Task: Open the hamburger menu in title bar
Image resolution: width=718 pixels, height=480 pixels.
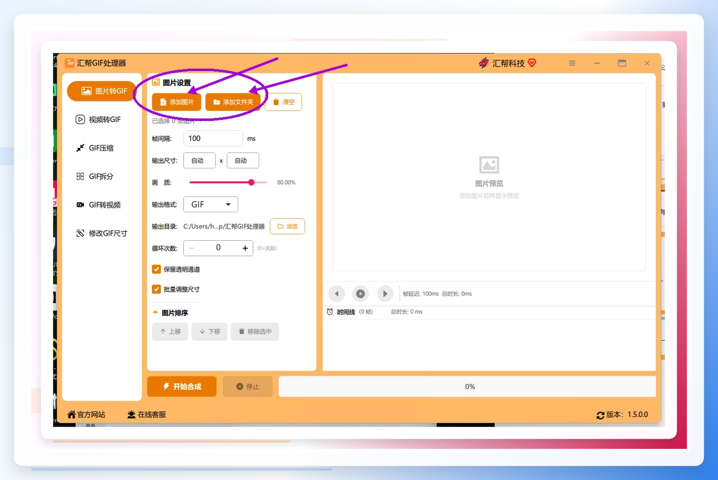Action: pos(572,63)
